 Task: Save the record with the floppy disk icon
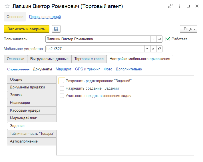click(x=56, y=29)
